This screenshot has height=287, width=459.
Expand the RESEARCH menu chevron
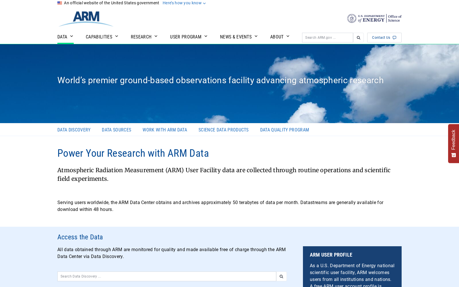tap(156, 36)
